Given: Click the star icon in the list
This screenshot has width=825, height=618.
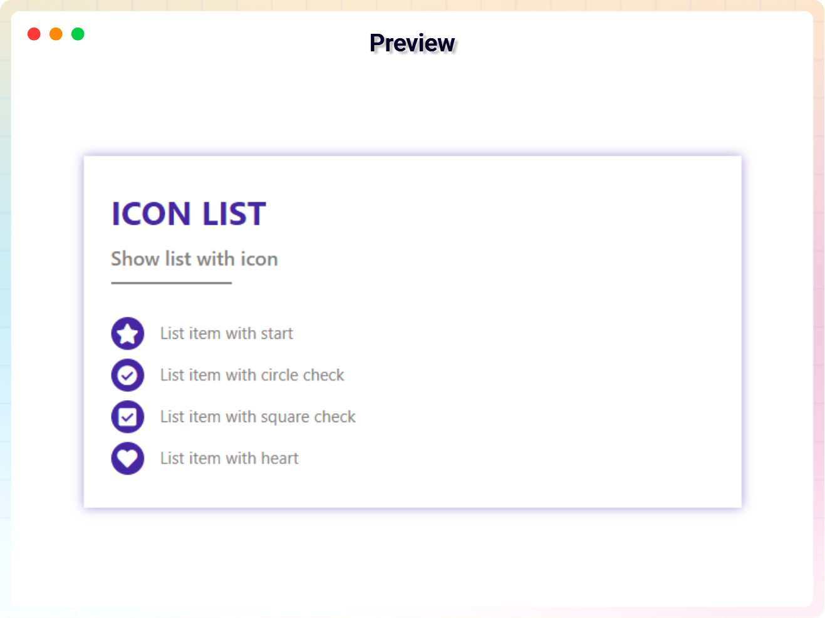Looking at the screenshot, I should (x=128, y=333).
